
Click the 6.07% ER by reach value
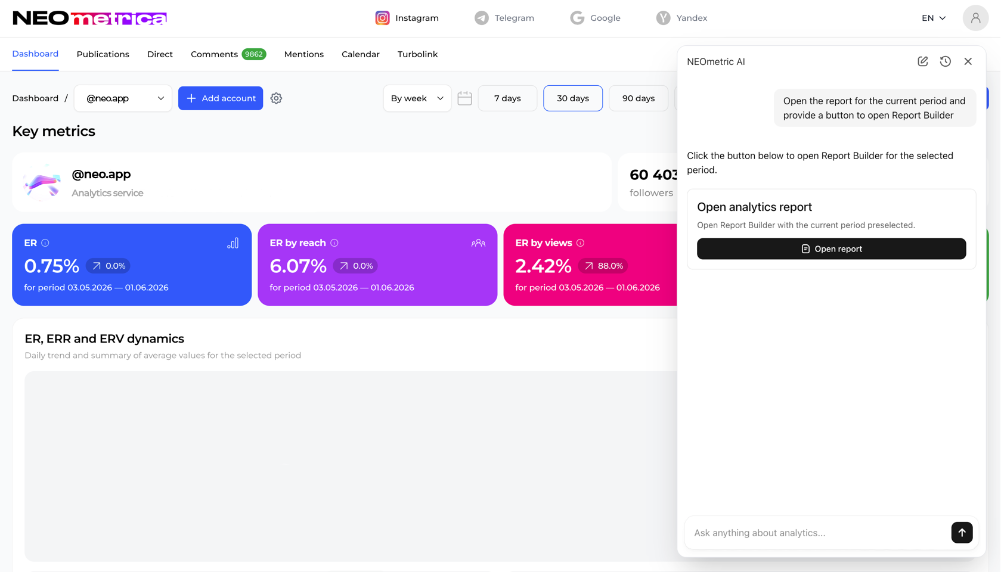click(297, 266)
